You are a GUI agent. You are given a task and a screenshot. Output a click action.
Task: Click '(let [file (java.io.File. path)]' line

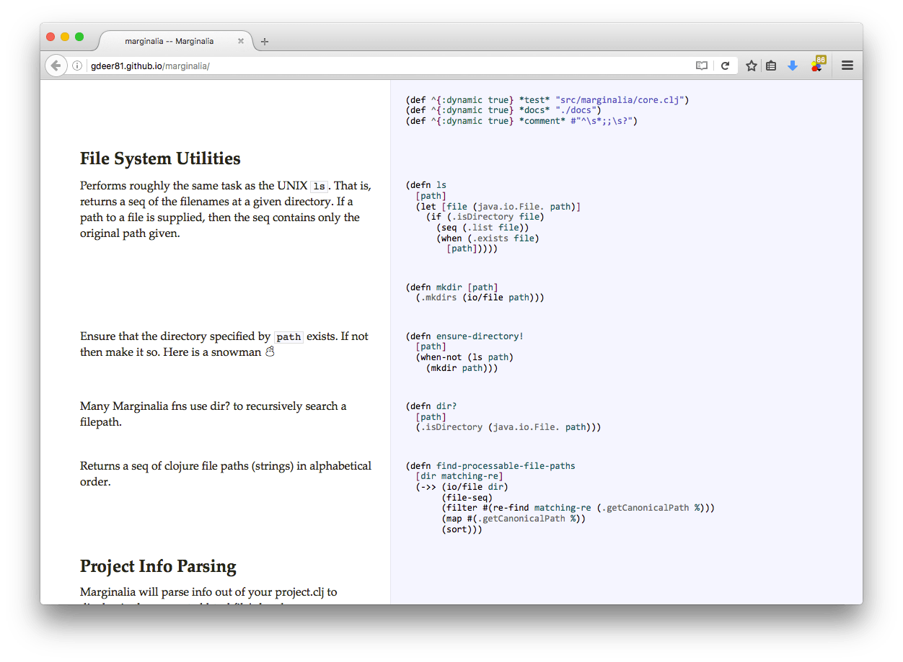(498, 207)
